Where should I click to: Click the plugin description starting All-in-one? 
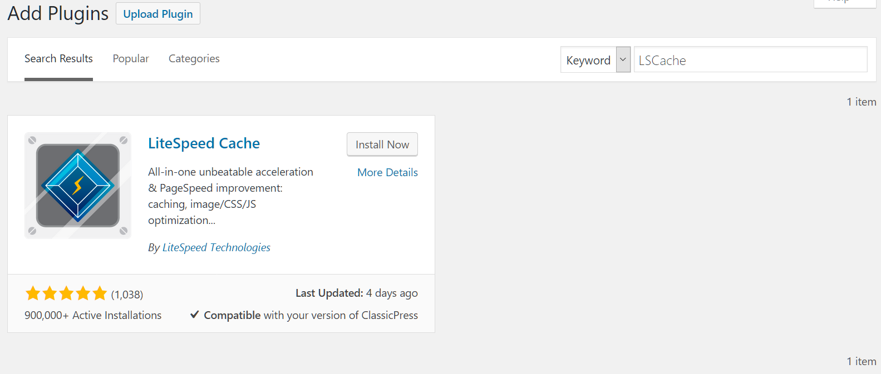(x=230, y=196)
